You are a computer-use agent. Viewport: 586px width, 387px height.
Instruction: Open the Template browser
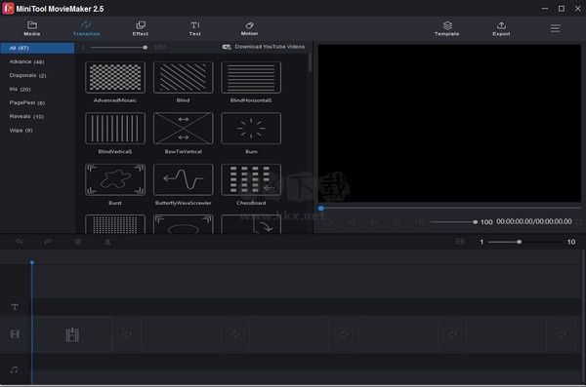447,28
